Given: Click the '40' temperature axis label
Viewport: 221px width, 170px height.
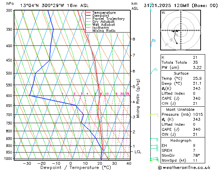Looking at the screenshot, I should (x=129, y=163).
